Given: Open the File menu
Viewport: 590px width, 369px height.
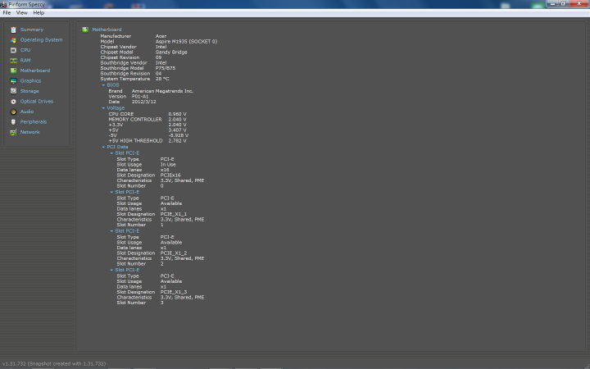Looking at the screenshot, I should [7, 13].
